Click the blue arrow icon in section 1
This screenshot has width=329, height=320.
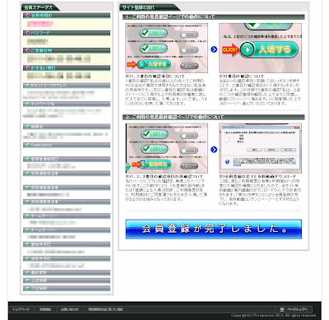coord(214,49)
